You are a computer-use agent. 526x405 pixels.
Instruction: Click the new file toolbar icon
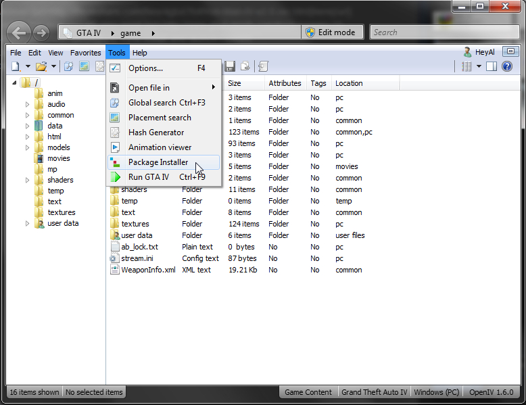[16, 66]
